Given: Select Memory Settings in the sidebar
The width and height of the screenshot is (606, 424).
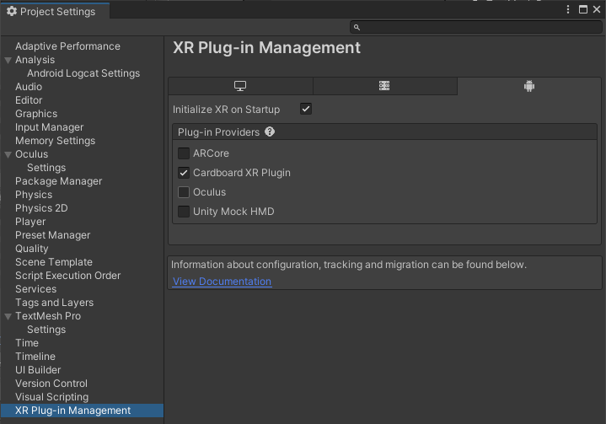Looking at the screenshot, I should click(x=56, y=141).
